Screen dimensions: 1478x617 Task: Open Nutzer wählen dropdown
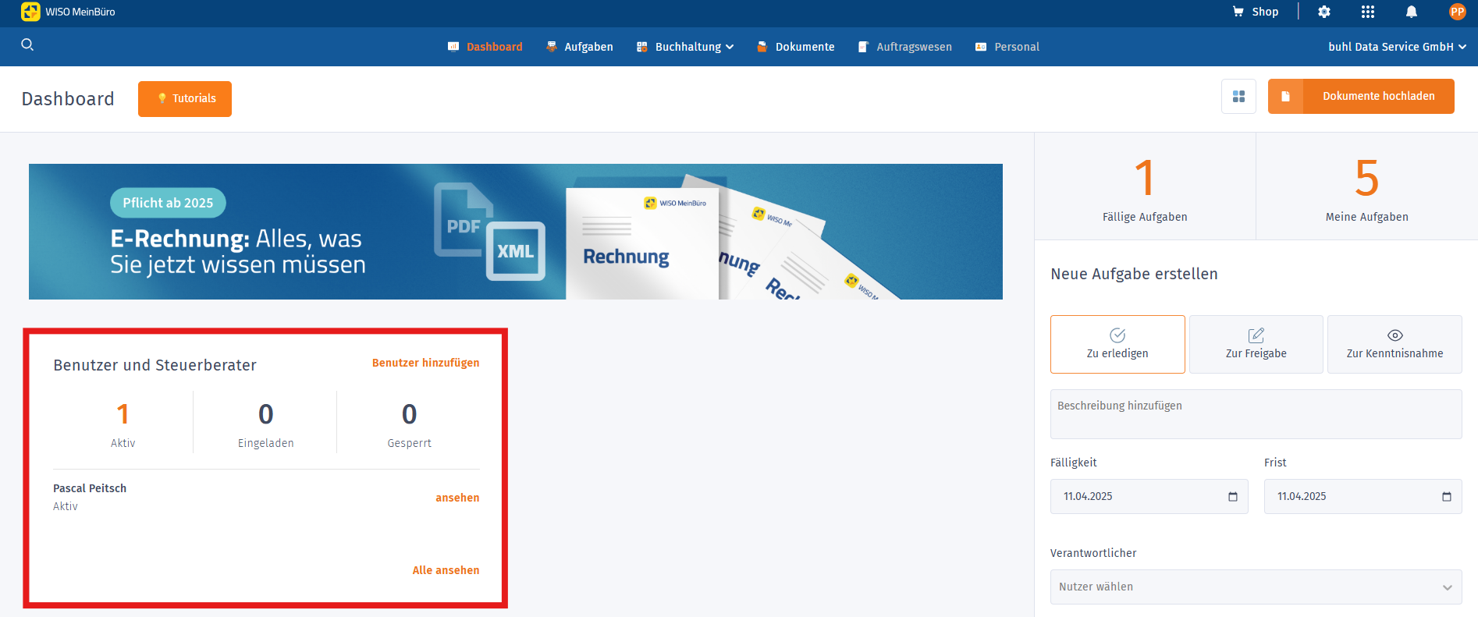(1256, 587)
